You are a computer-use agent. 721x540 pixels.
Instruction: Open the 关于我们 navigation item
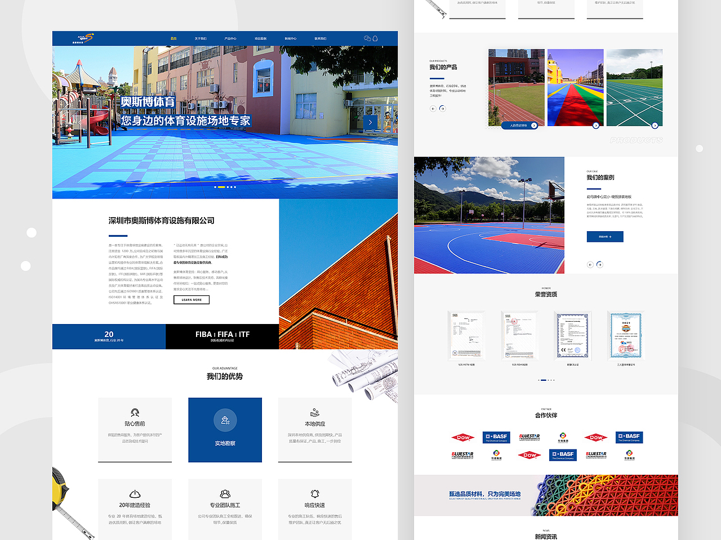(201, 38)
